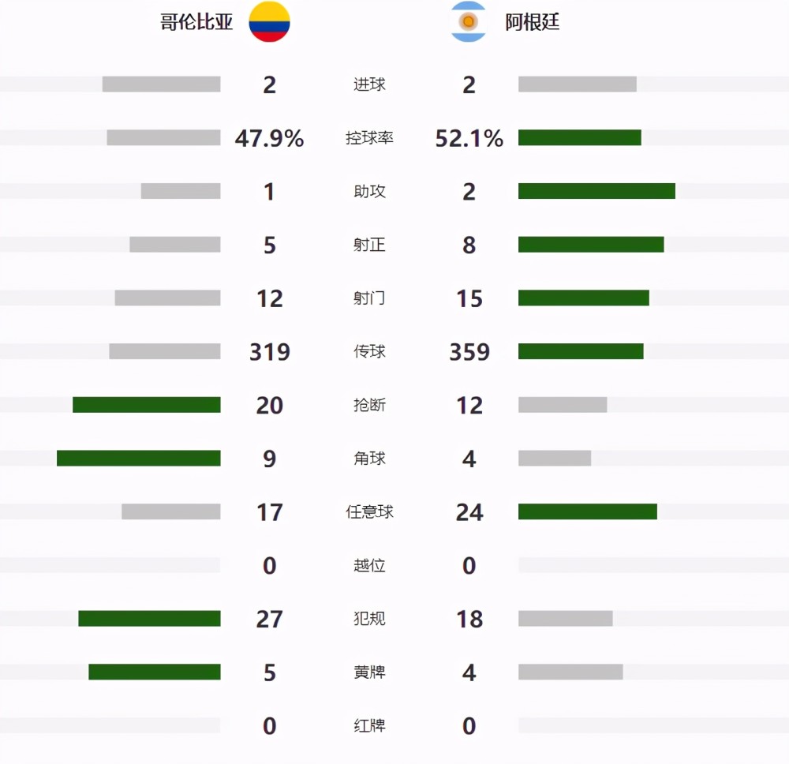Select the 阿根廷 team name
The image size is (789, 764).
[x=533, y=22]
